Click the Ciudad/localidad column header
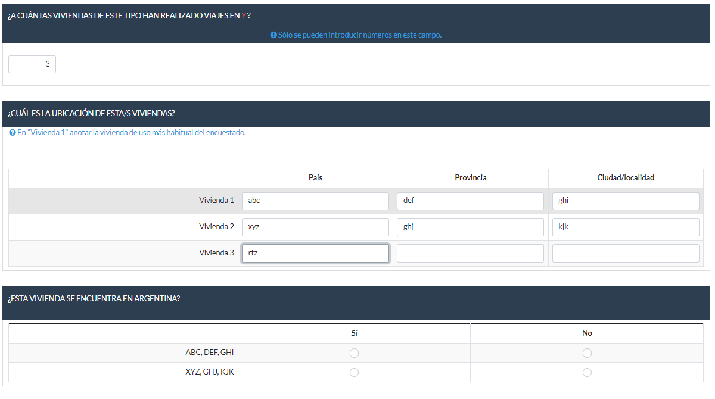Viewport: 715px width, 399px height. [626, 178]
